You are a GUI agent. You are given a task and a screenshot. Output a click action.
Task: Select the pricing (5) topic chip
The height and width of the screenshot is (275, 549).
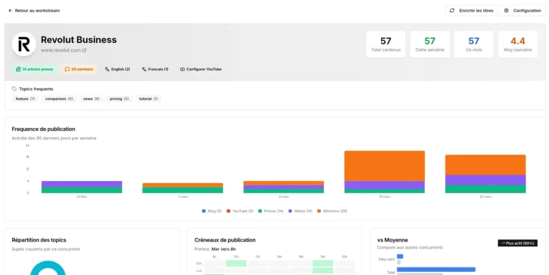(119, 99)
